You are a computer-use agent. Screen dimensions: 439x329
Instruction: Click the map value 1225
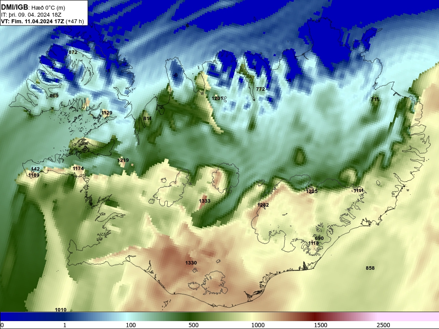click(312, 191)
